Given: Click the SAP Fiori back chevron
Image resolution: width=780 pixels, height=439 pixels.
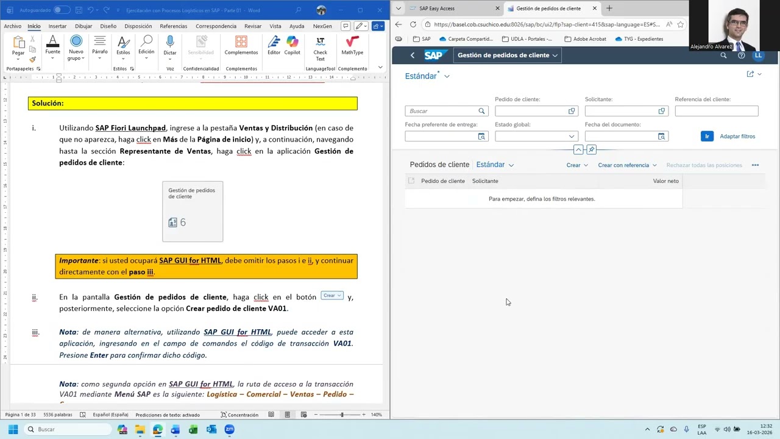Looking at the screenshot, I should (413, 55).
